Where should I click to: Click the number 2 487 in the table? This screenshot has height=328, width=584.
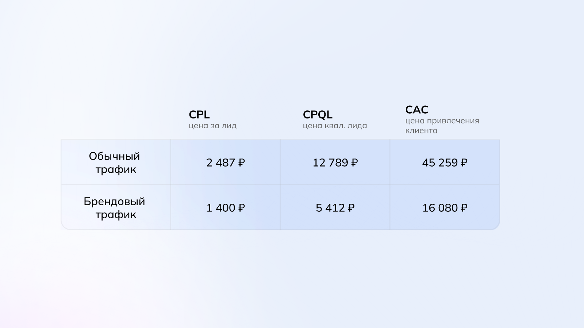tap(220, 163)
